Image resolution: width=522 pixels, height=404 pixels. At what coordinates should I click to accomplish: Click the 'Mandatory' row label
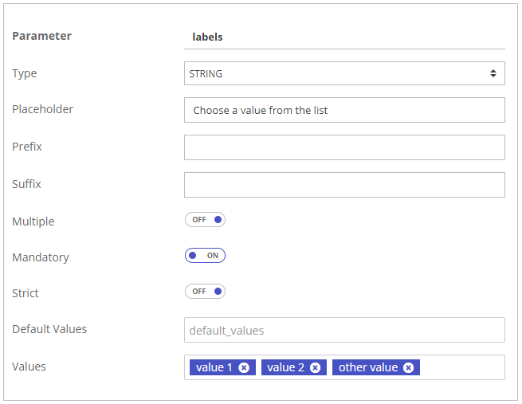coord(41,257)
